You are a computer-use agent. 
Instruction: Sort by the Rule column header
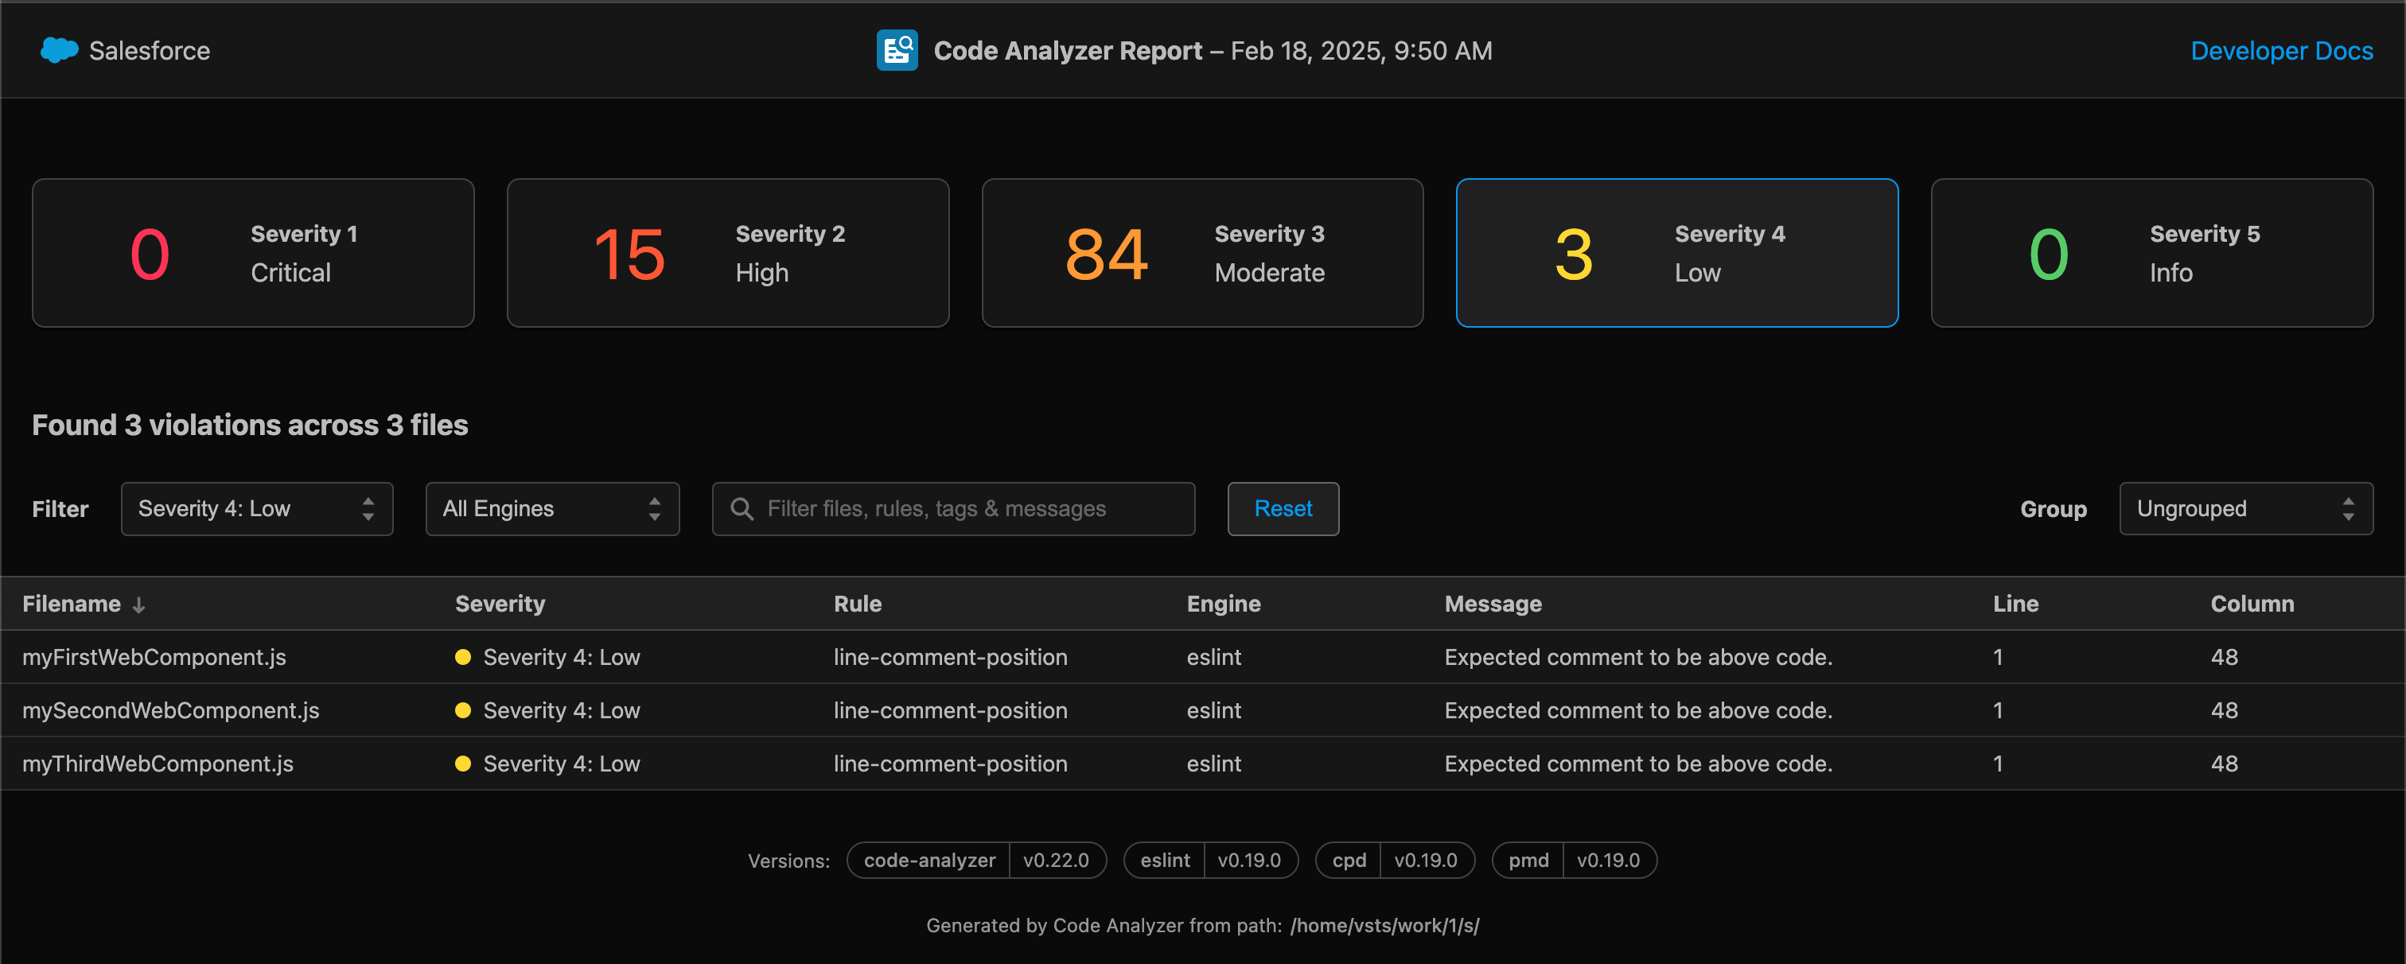(858, 604)
